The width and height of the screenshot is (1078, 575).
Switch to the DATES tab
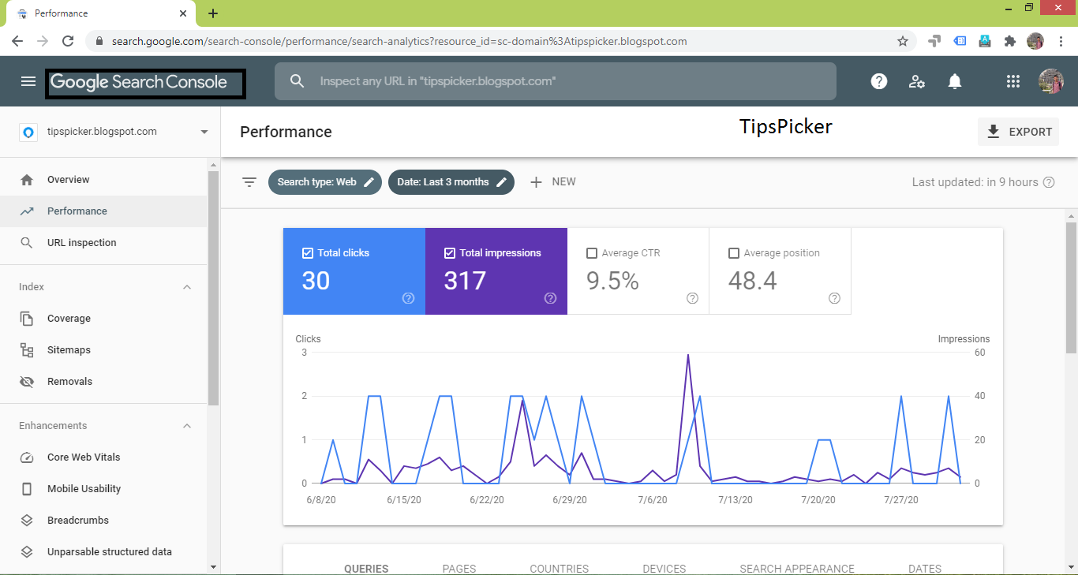pos(925,568)
